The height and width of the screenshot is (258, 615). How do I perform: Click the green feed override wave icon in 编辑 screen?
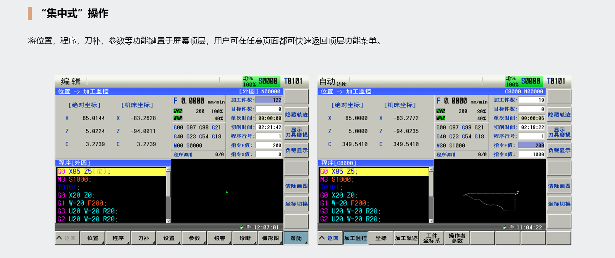(x=178, y=111)
